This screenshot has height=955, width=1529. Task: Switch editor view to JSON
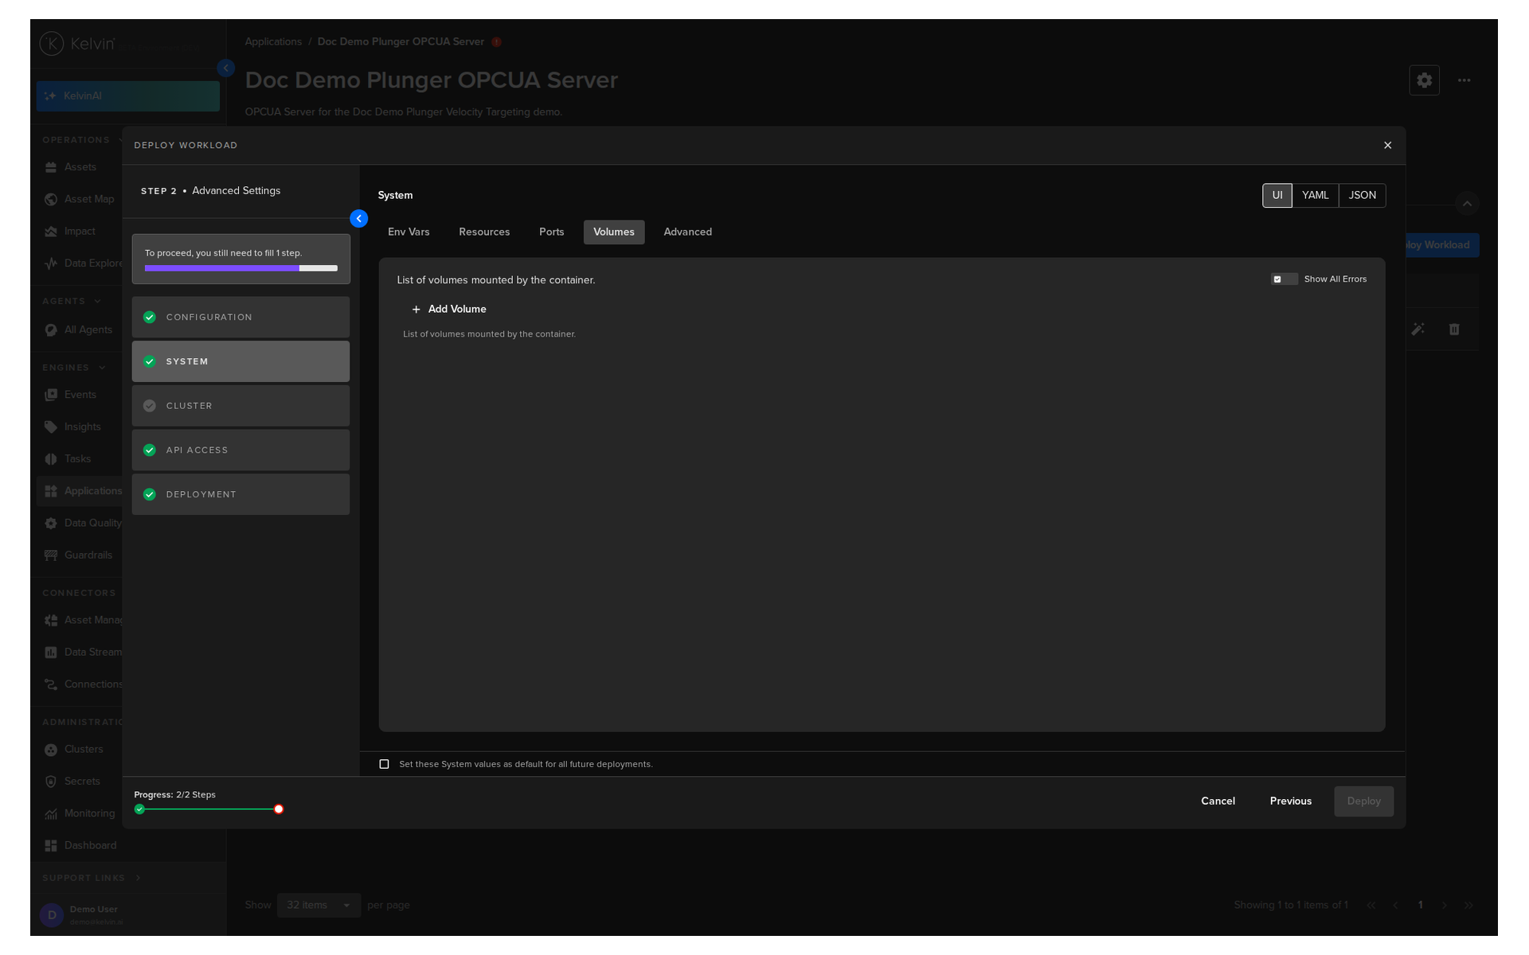point(1362,195)
